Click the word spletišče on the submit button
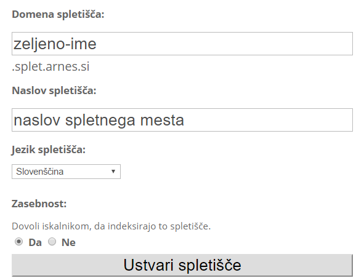Screen dimensions: 364x278 pyautogui.click(x=210, y=265)
